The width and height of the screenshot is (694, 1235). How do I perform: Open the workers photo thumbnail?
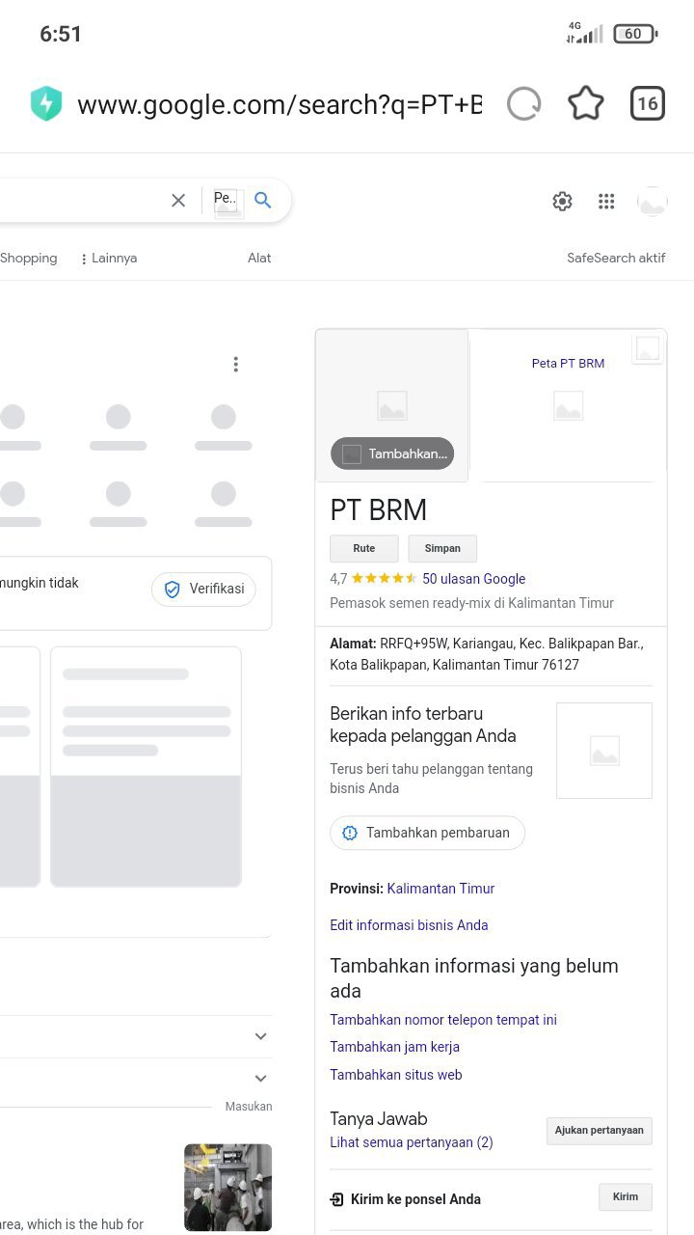tap(227, 1187)
